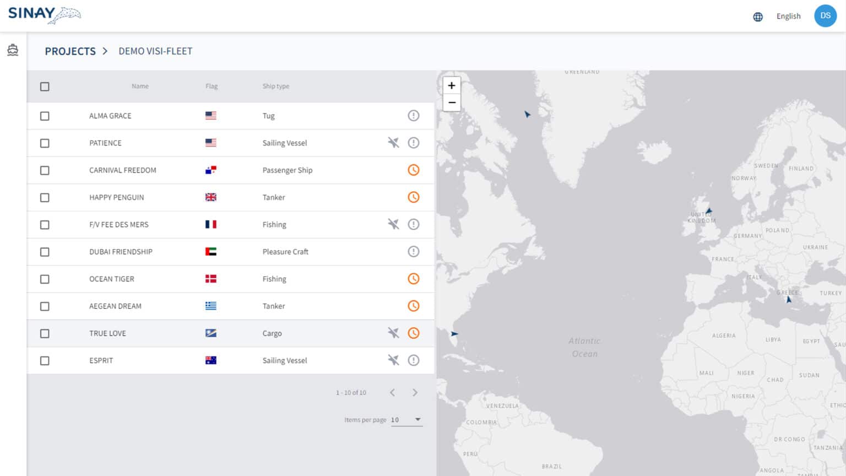
Task: Open the alert icon beside ALMA GRACE
Action: pos(414,116)
